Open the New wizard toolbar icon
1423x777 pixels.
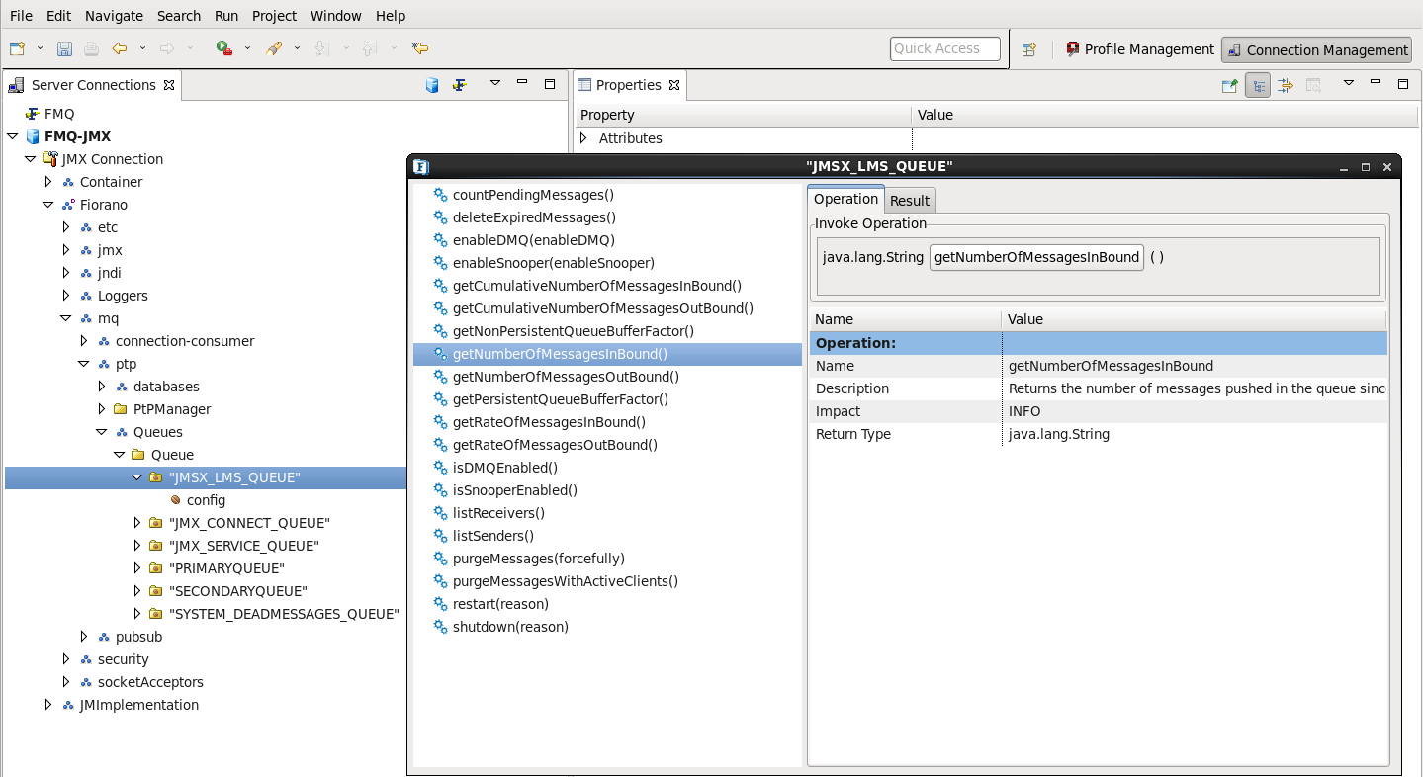[x=17, y=48]
